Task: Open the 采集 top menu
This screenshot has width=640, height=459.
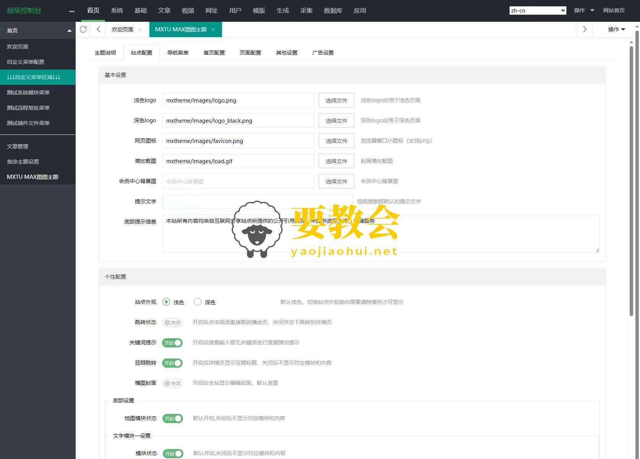Action: coord(306,11)
